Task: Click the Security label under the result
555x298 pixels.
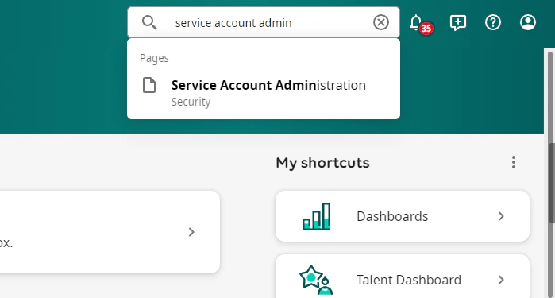Action: (x=191, y=102)
